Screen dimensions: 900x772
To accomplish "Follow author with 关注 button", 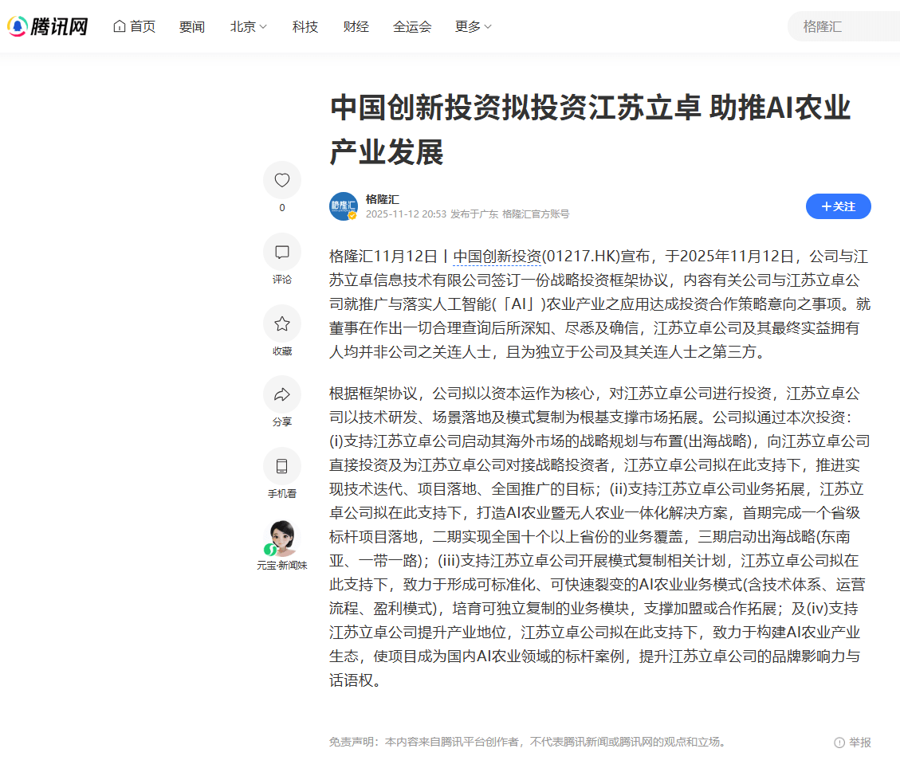I will [838, 206].
